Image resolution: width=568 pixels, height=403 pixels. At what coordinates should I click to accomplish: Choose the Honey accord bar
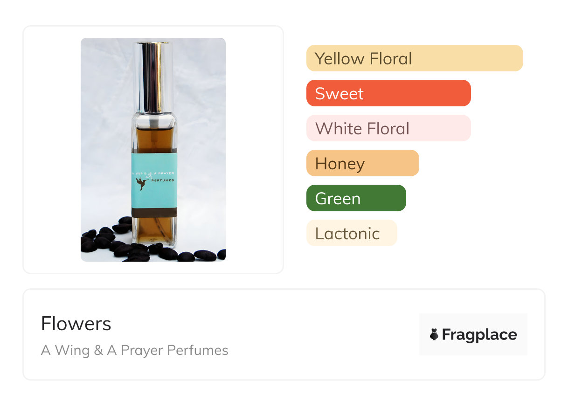(x=362, y=163)
